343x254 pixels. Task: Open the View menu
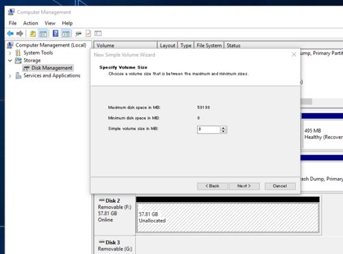[50, 23]
